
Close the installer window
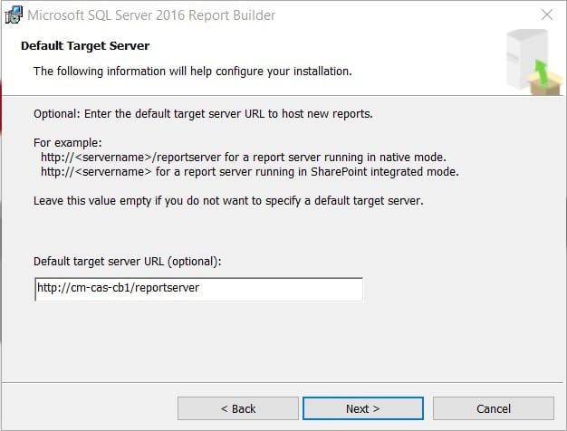point(547,14)
